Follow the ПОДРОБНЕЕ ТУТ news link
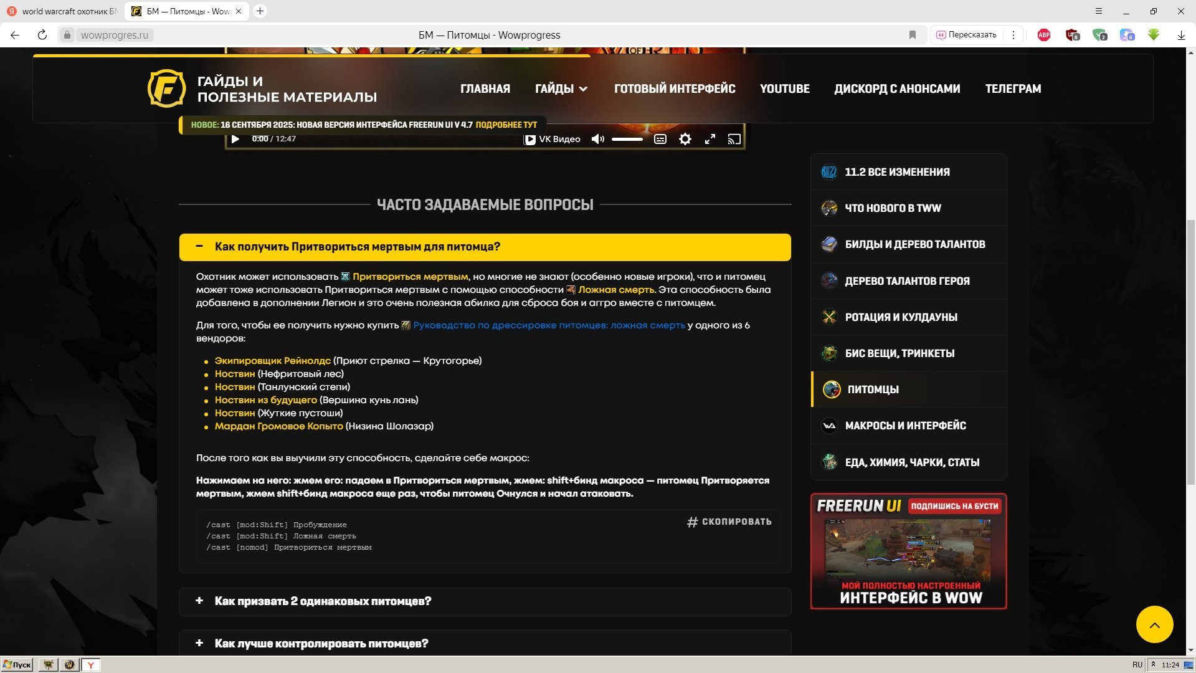Image resolution: width=1196 pixels, height=673 pixels. point(506,125)
